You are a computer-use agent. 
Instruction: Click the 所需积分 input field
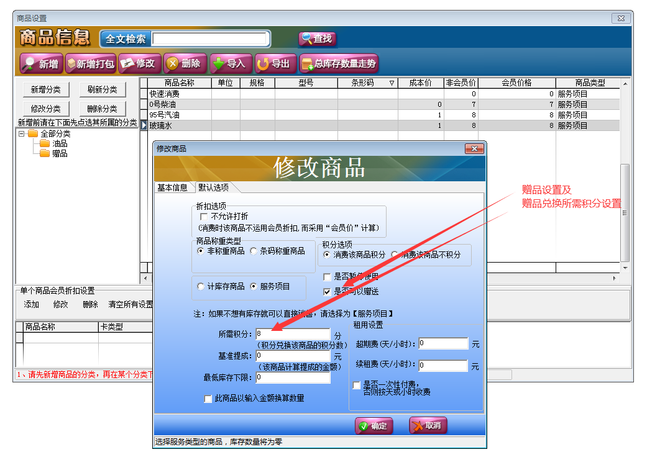292,334
